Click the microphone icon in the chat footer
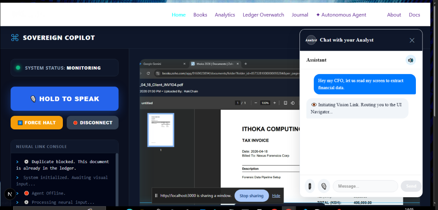 (324, 186)
